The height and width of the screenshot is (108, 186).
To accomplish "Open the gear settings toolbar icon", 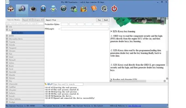I will click(x=104, y=9).
